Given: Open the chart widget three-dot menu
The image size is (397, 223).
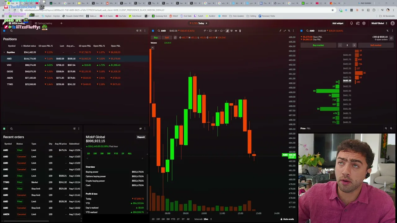Looking at the screenshot, I should 293,31.
